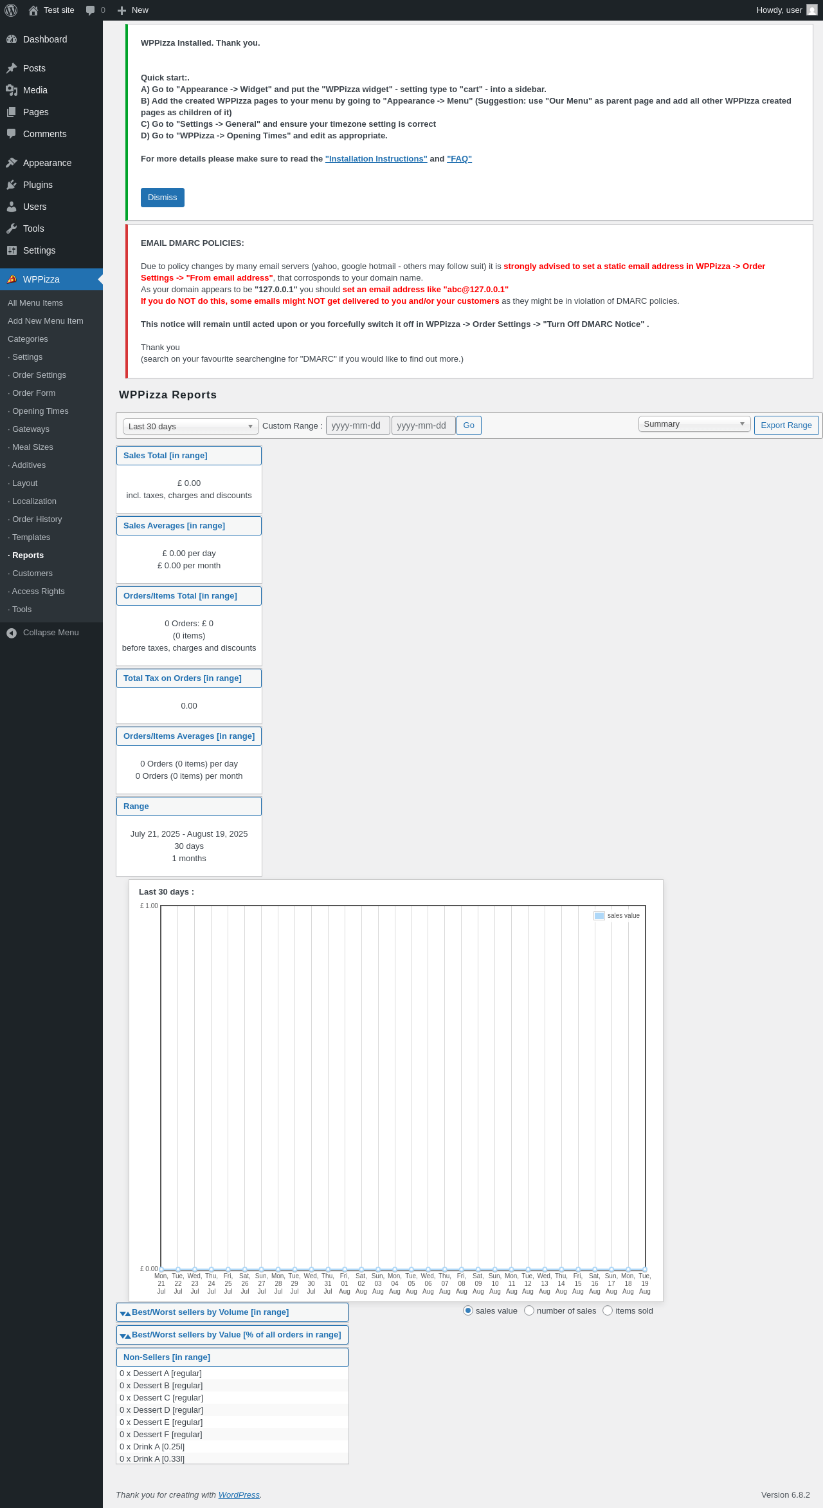
Task: Open Meal Sizes submenu entry
Action: (x=30, y=447)
